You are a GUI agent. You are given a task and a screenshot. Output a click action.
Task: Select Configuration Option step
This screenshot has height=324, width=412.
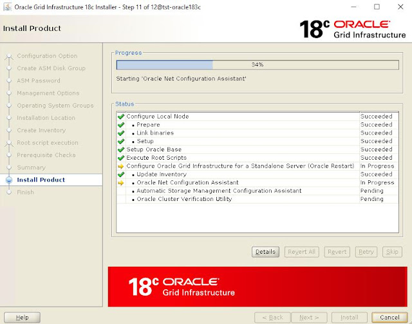point(47,56)
